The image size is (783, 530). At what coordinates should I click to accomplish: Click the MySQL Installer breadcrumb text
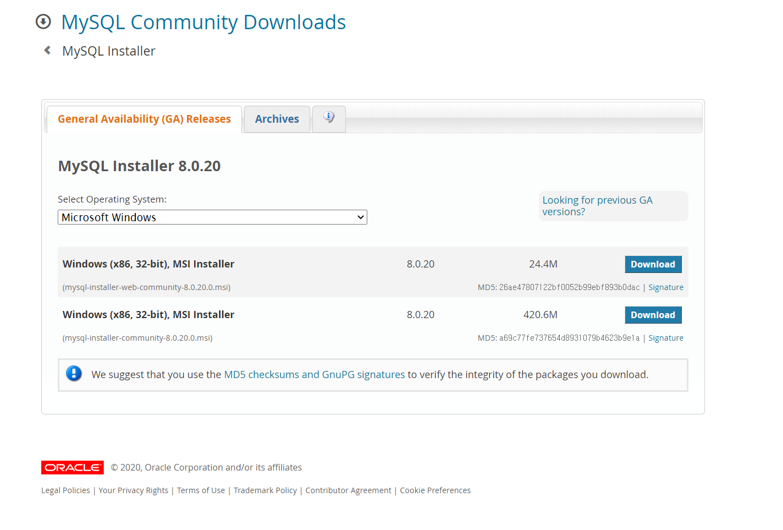point(109,51)
